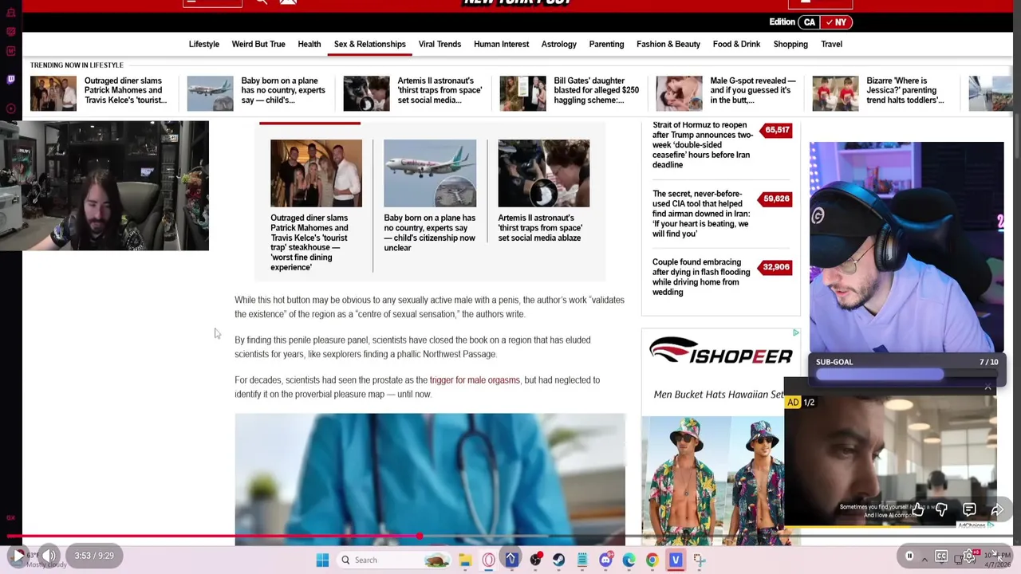This screenshot has height=574, width=1021.
Task: Open the Strait of Hormuz reopening story
Action: coord(703,144)
